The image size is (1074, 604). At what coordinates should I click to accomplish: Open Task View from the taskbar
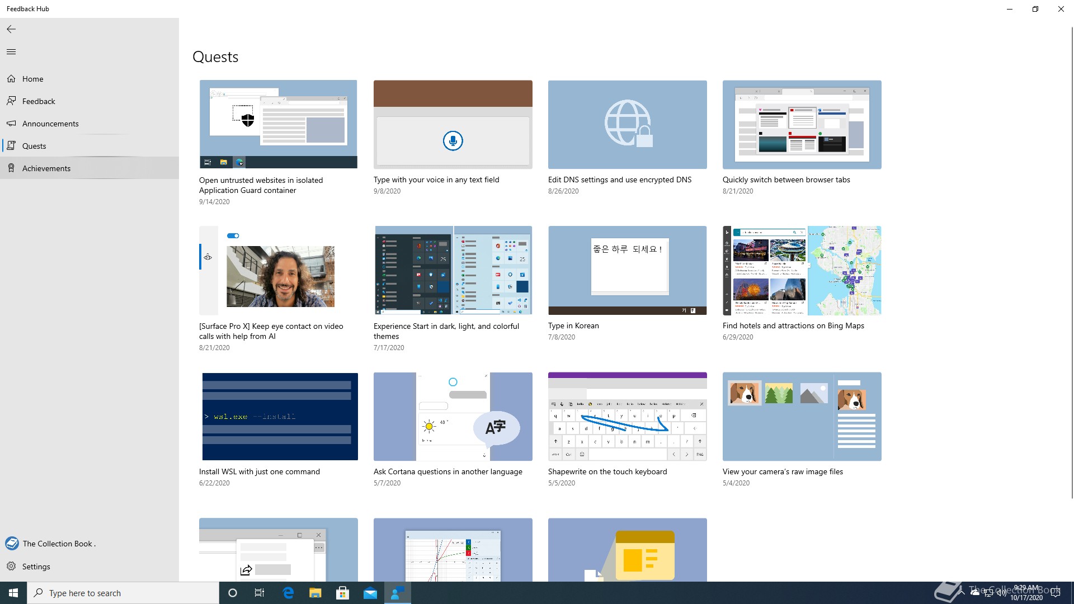260,593
